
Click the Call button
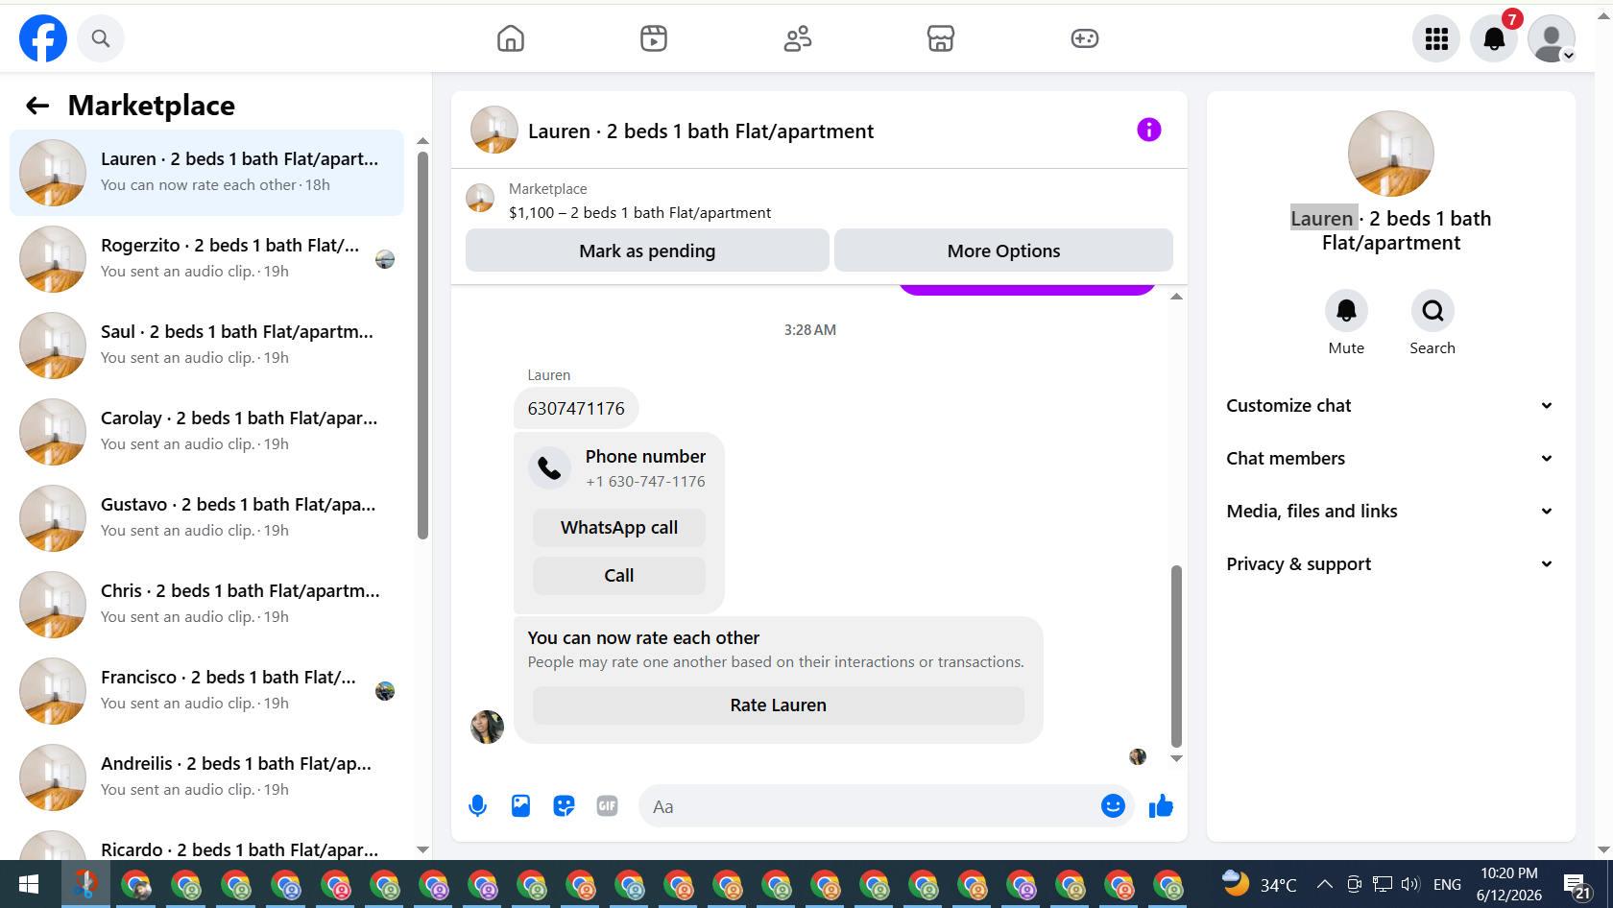coord(619,575)
